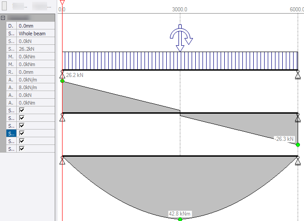Click the green shear point at 26.2 kN
Screen dimensions: 304x221
click(63, 81)
